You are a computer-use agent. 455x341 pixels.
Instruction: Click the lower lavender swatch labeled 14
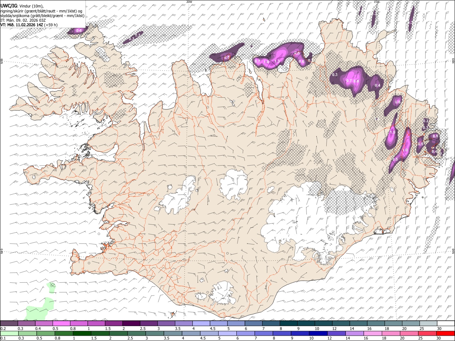coord(354,333)
